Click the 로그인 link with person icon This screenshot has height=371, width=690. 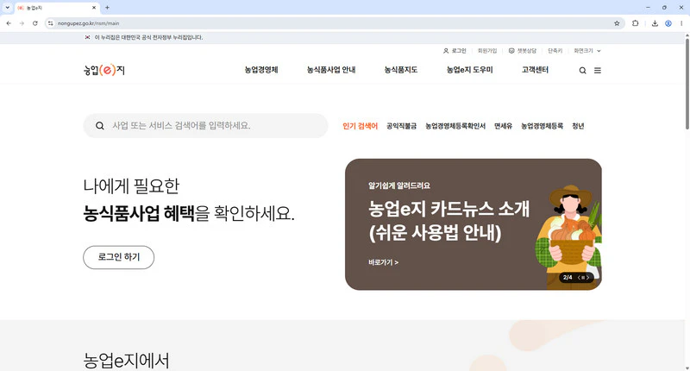click(x=455, y=51)
